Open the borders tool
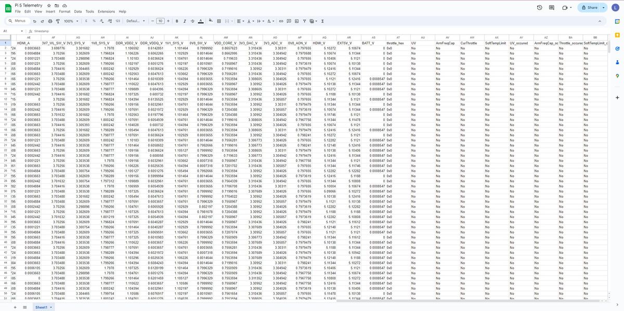 [x=218, y=21]
